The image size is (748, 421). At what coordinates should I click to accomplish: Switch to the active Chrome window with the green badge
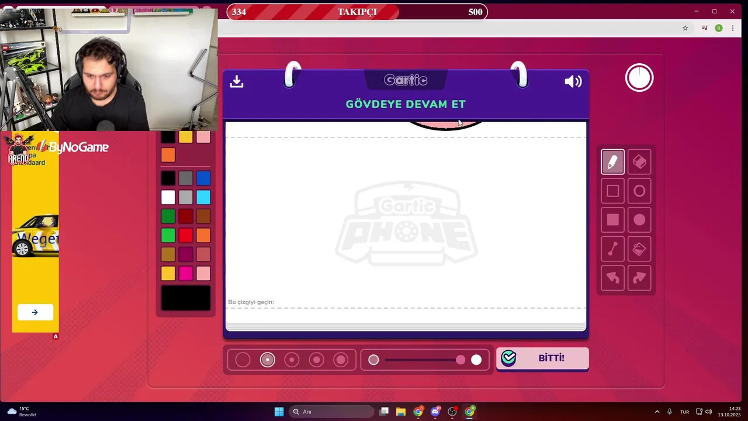coord(470,412)
